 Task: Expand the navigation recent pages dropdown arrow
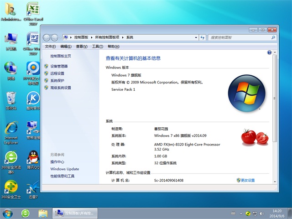pyautogui.click(x=60, y=37)
